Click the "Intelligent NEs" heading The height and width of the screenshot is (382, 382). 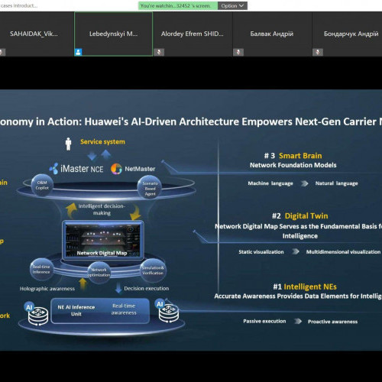coord(310,286)
